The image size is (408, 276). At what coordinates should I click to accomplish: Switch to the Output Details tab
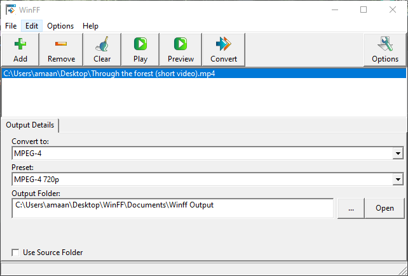(x=30, y=125)
